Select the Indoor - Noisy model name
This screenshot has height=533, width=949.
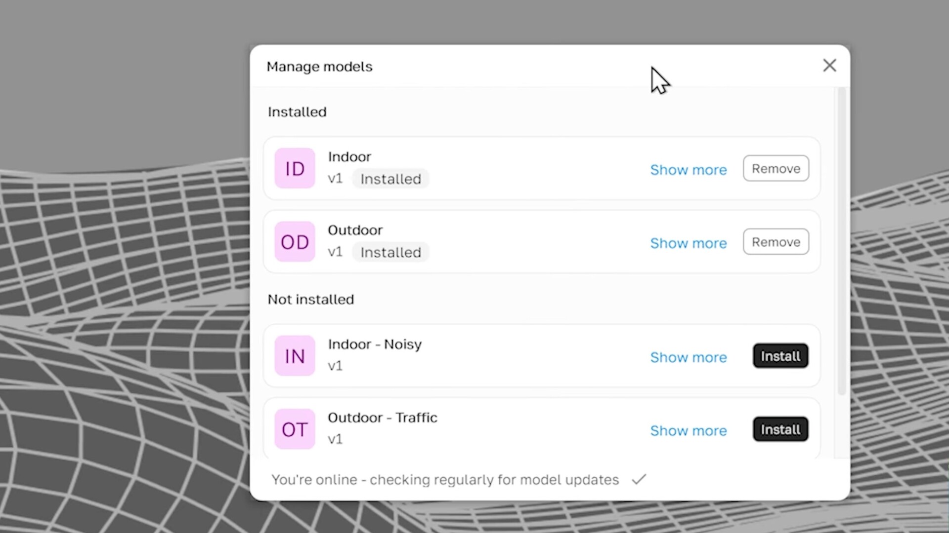[x=375, y=344]
